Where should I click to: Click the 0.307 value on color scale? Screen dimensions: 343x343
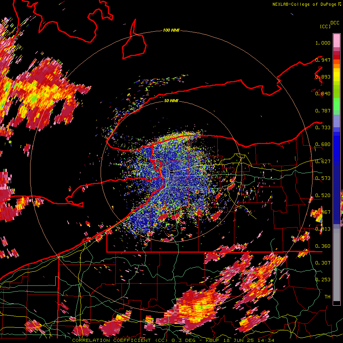coord(323,263)
